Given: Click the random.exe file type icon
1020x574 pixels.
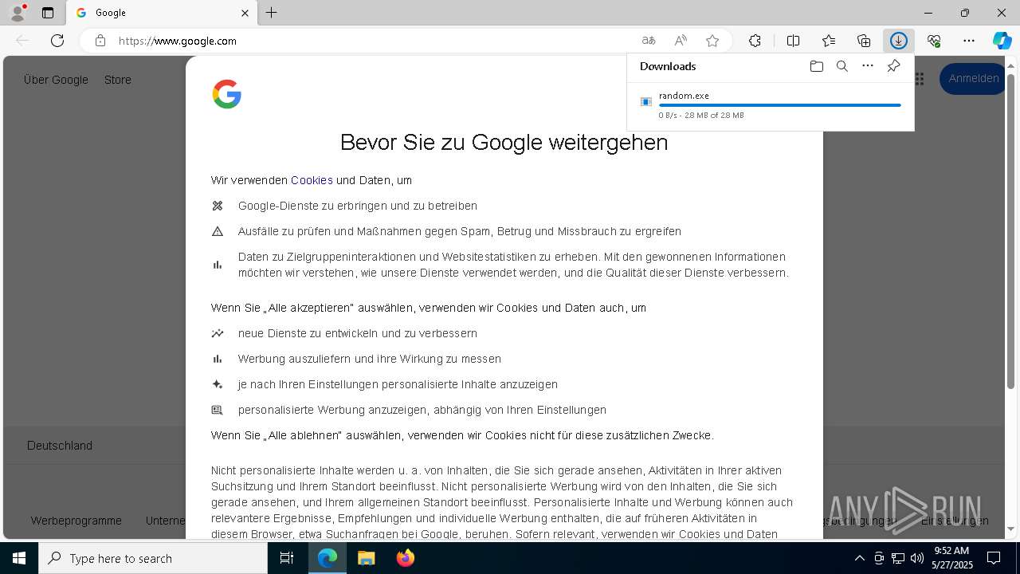Looking at the screenshot, I should 646,101.
